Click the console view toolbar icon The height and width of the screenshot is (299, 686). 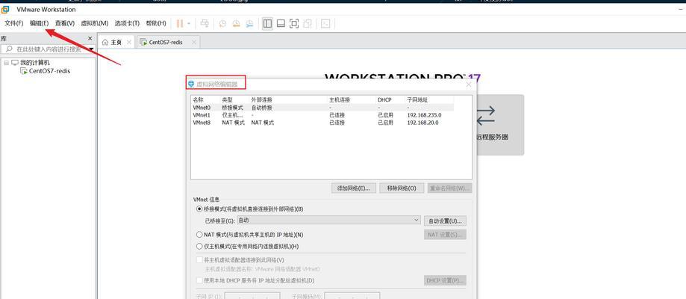325,24
